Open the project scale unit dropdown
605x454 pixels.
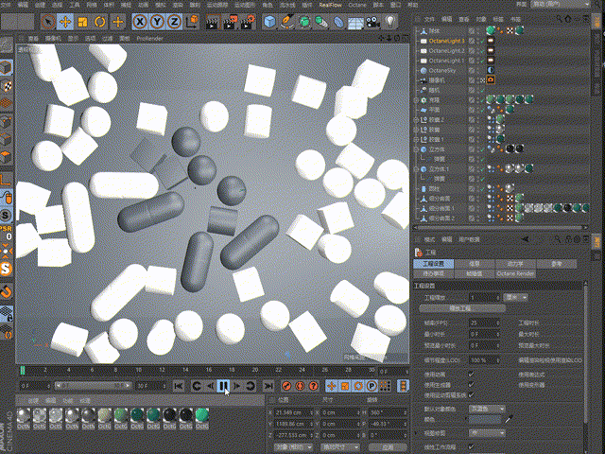(x=515, y=297)
